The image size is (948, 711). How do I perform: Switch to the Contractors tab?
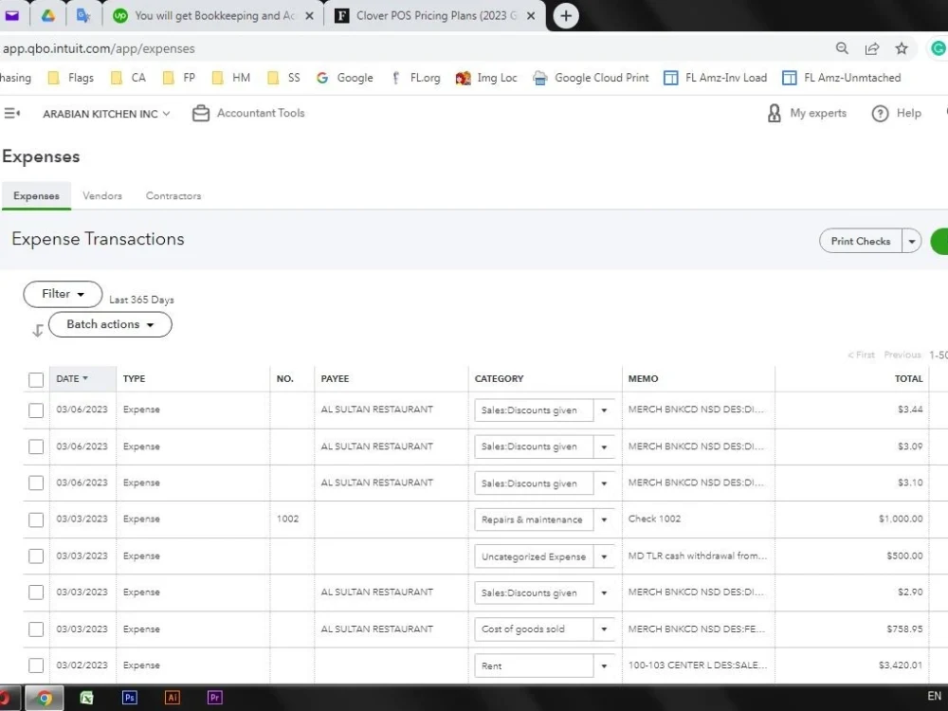tap(173, 196)
